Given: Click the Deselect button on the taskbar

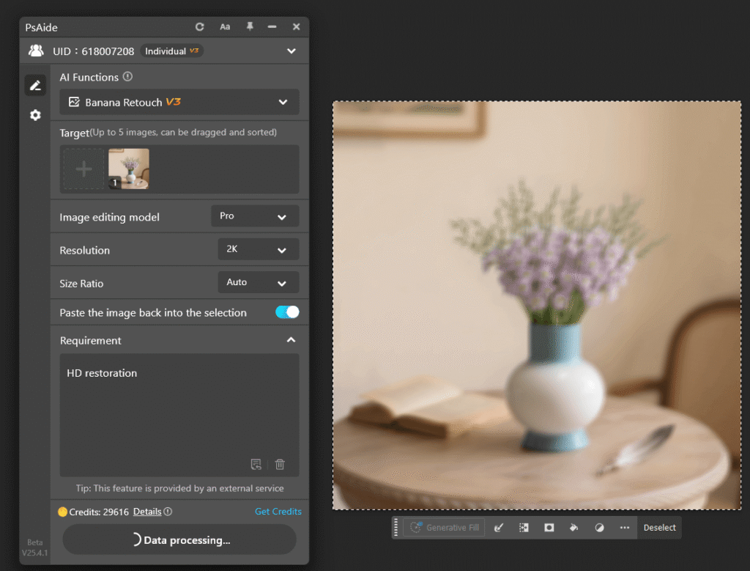Looking at the screenshot, I should (x=658, y=527).
